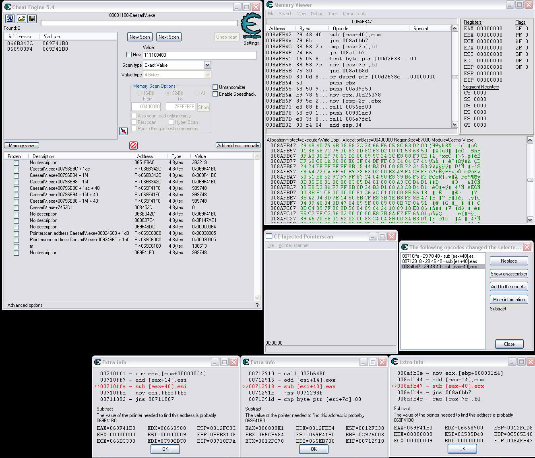The width and height of the screenshot is (535, 458).
Task: Click the red arrow add-to-list icon
Action: click(123, 131)
